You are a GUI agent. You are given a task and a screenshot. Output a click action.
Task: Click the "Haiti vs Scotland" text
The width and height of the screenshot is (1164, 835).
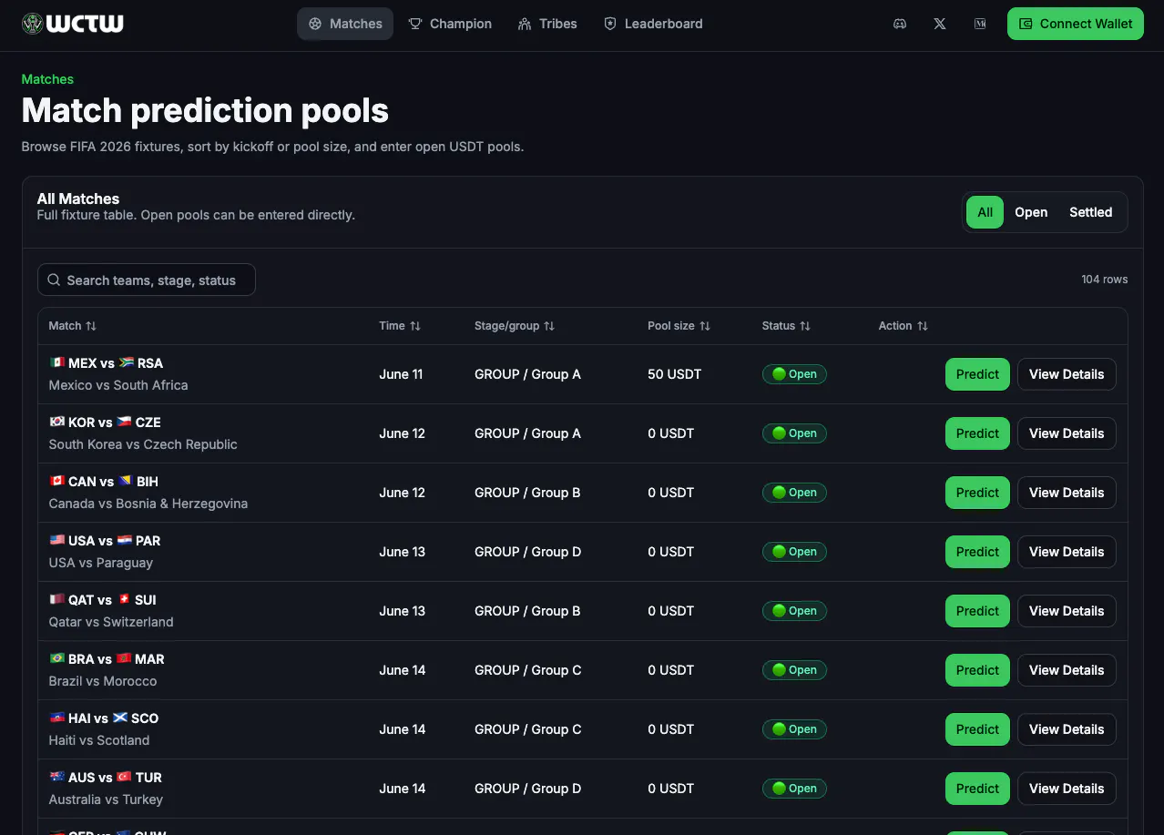click(99, 740)
